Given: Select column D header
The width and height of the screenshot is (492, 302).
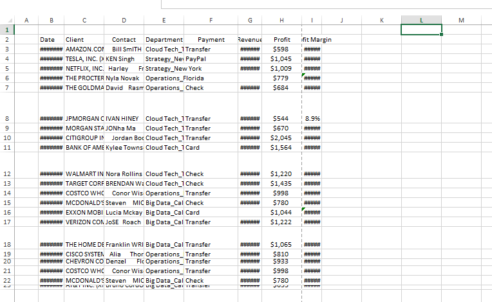Looking at the screenshot, I should [x=124, y=21].
